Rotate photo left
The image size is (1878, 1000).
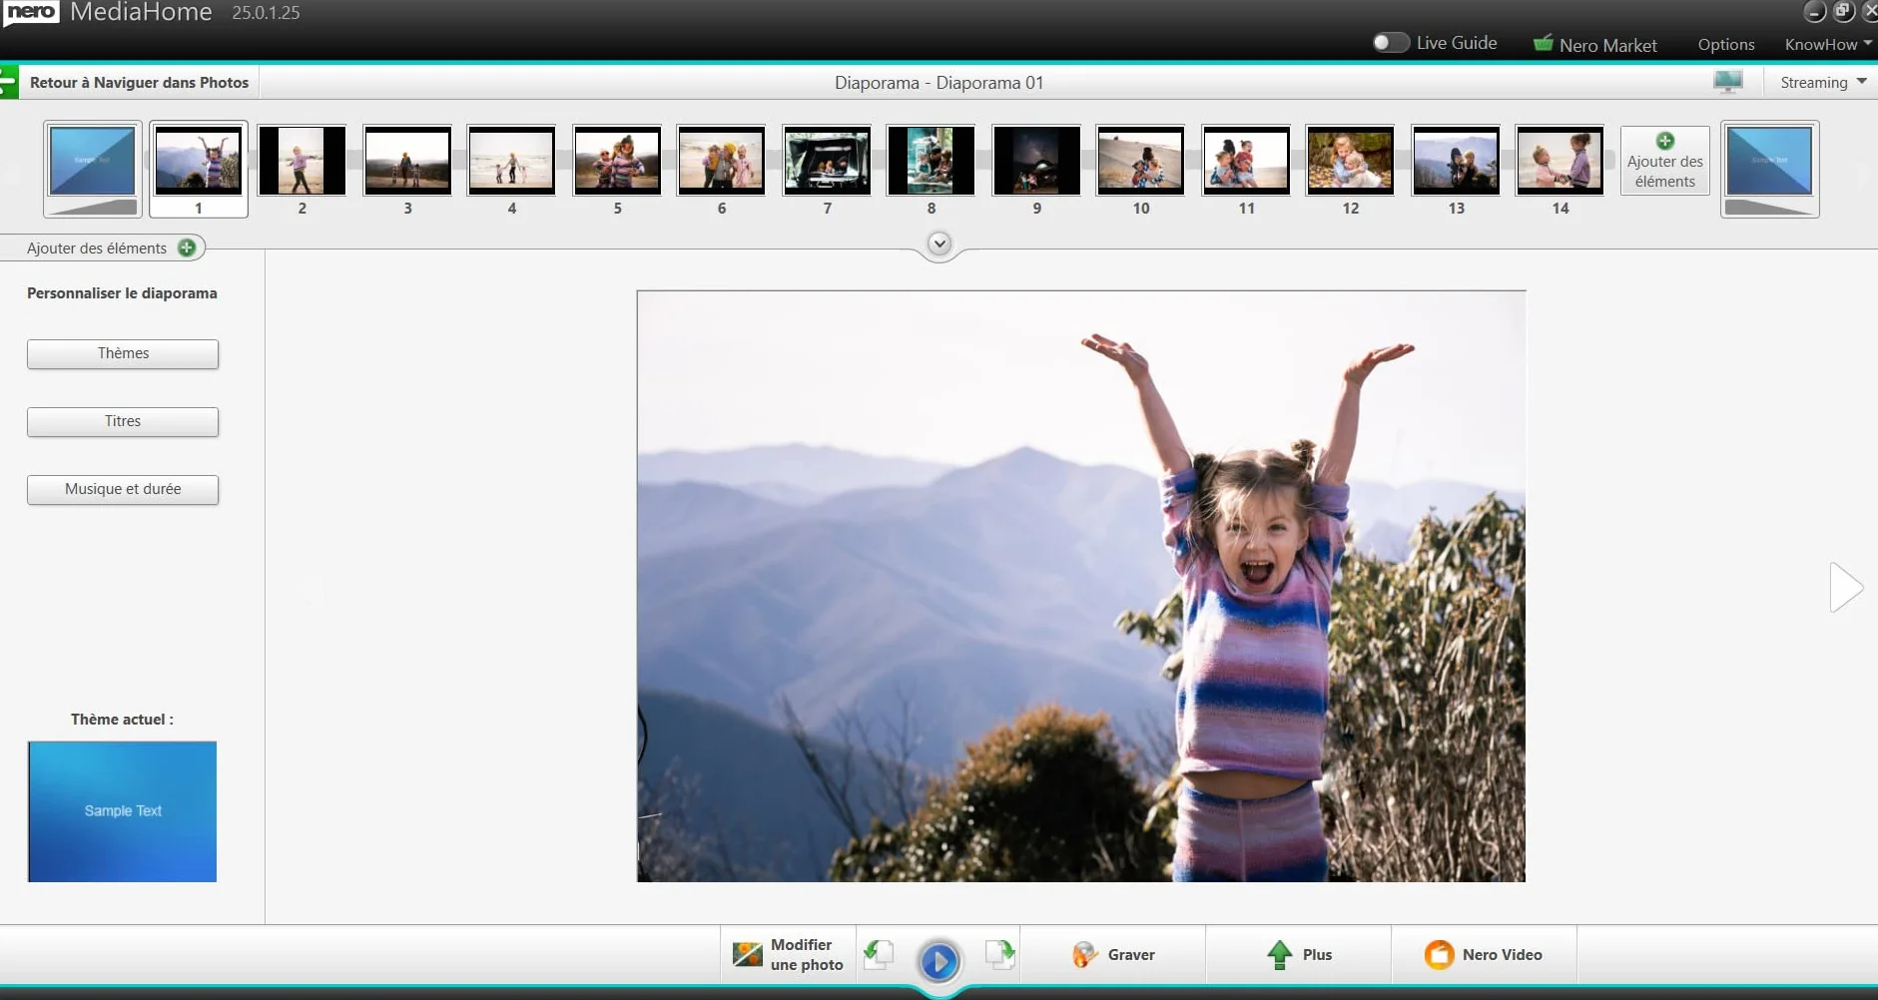[879, 955]
